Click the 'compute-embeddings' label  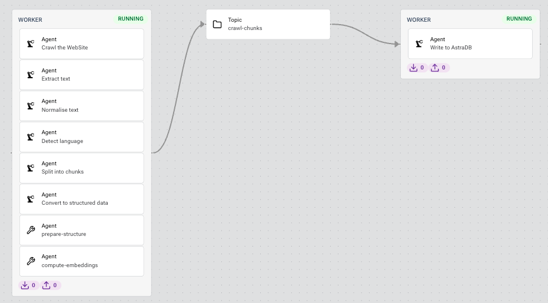coord(69,265)
